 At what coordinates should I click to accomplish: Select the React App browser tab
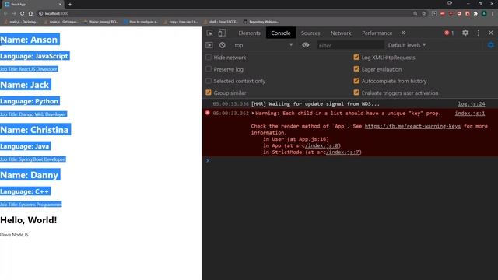tap(33, 5)
